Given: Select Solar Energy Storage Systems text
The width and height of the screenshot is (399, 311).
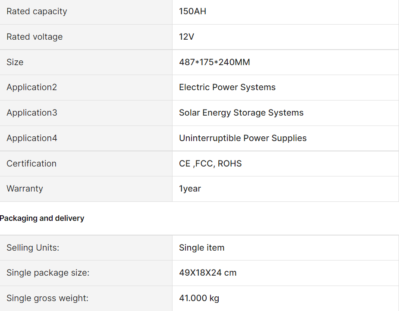Looking at the screenshot, I should (241, 113).
